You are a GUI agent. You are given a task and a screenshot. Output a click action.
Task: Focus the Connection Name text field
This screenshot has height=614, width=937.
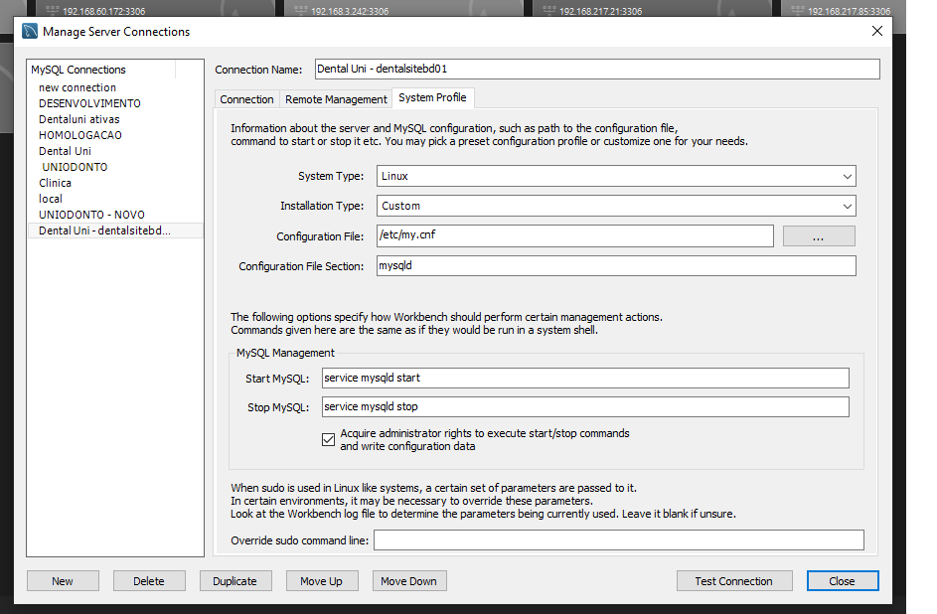tap(596, 70)
